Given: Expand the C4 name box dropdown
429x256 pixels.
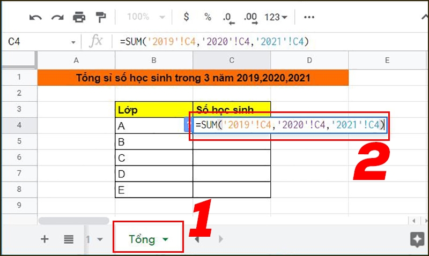Looking at the screenshot, I should click(73, 42).
